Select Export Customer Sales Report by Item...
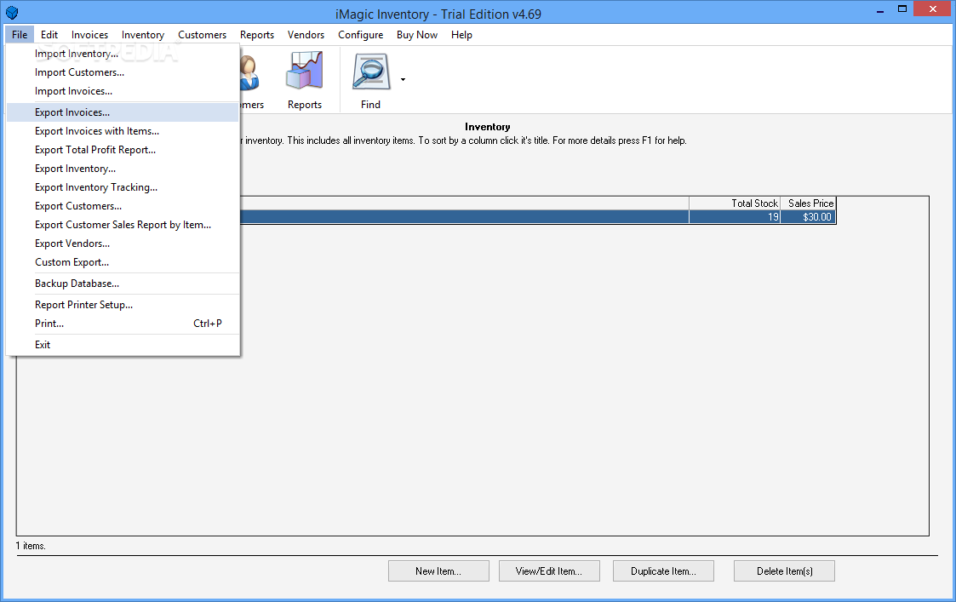Screen dimensions: 956x602 coord(123,225)
